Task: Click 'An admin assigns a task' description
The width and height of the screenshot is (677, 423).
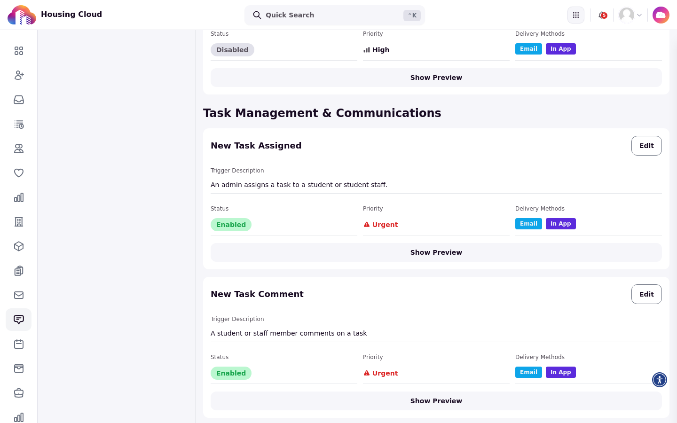Action: [x=299, y=185]
